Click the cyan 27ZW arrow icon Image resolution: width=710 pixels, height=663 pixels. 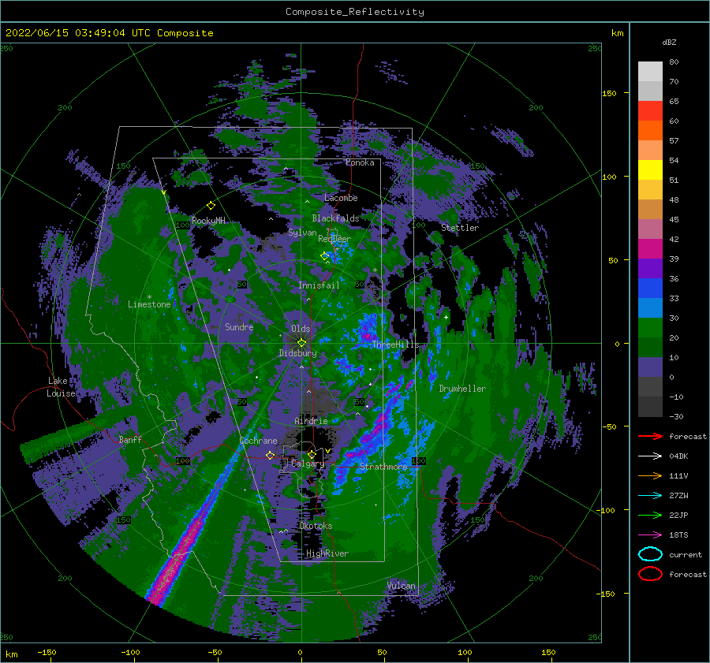(650, 496)
